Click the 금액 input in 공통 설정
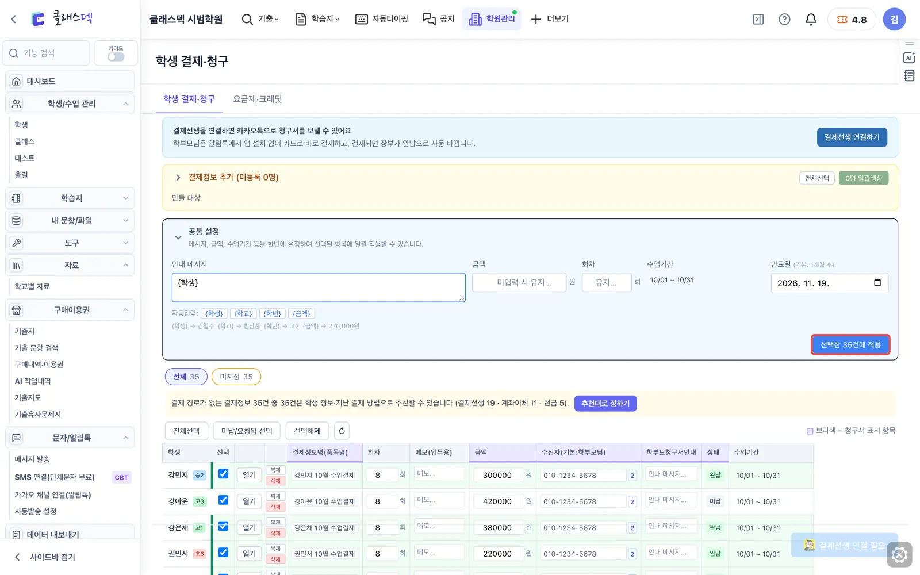The height and width of the screenshot is (575, 920). 519,282
